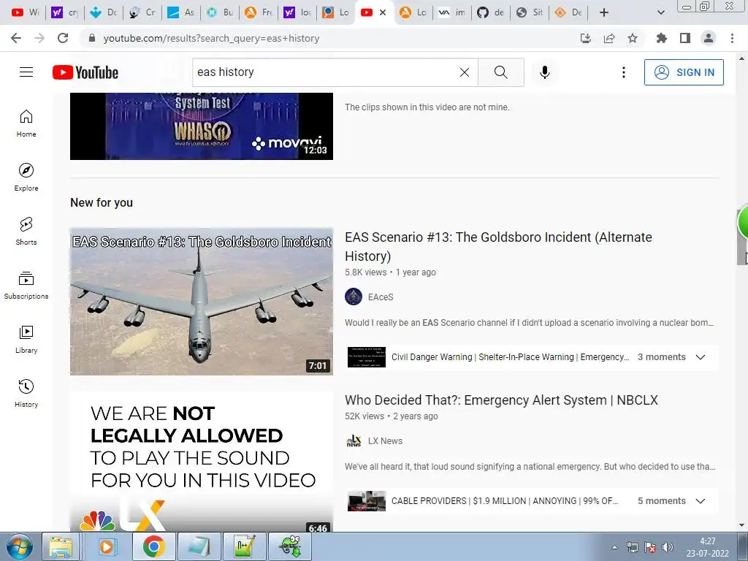
Task: Open Chrome from the taskbar
Action: 153,546
